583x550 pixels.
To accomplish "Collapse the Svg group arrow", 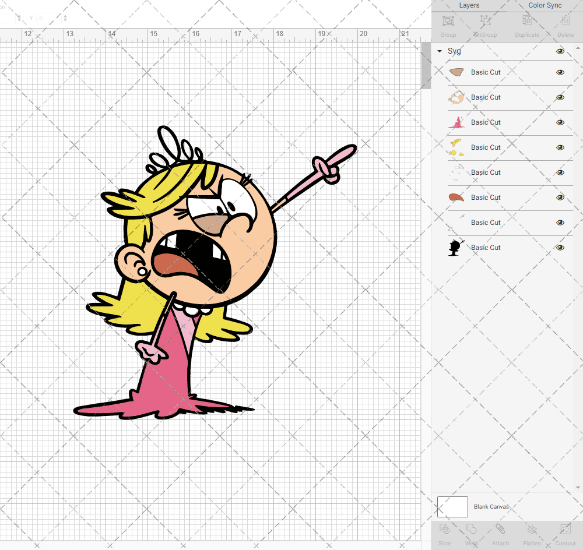I will point(440,51).
